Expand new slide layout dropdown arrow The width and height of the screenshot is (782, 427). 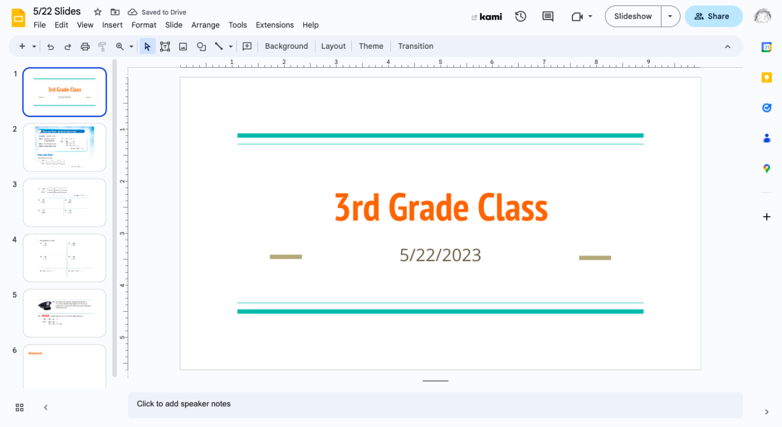tap(34, 46)
